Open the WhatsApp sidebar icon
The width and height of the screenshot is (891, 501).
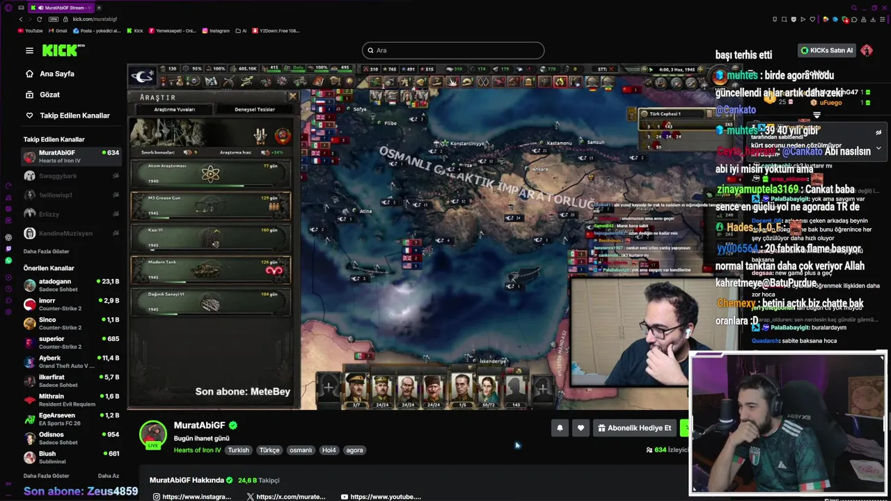[8, 260]
